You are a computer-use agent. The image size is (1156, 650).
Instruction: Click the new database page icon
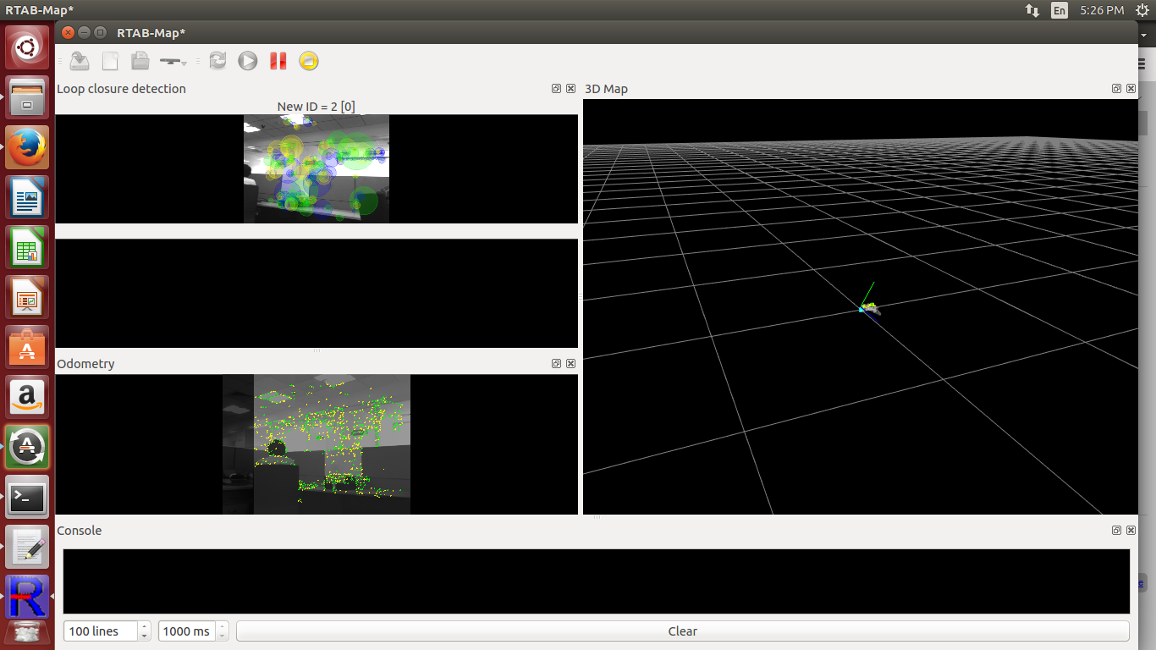[110, 61]
